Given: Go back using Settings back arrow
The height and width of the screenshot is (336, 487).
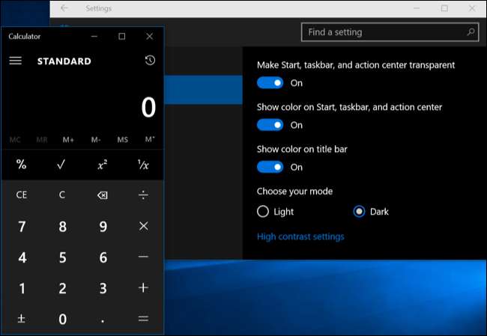Looking at the screenshot, I should click(x=64, y=8).
